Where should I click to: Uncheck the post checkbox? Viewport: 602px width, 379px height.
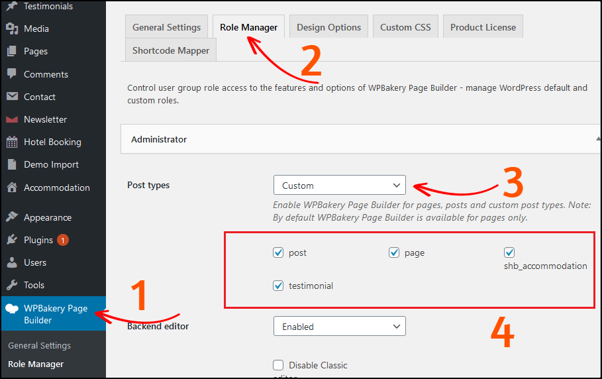pyautogui.click(x=278, y=252)
